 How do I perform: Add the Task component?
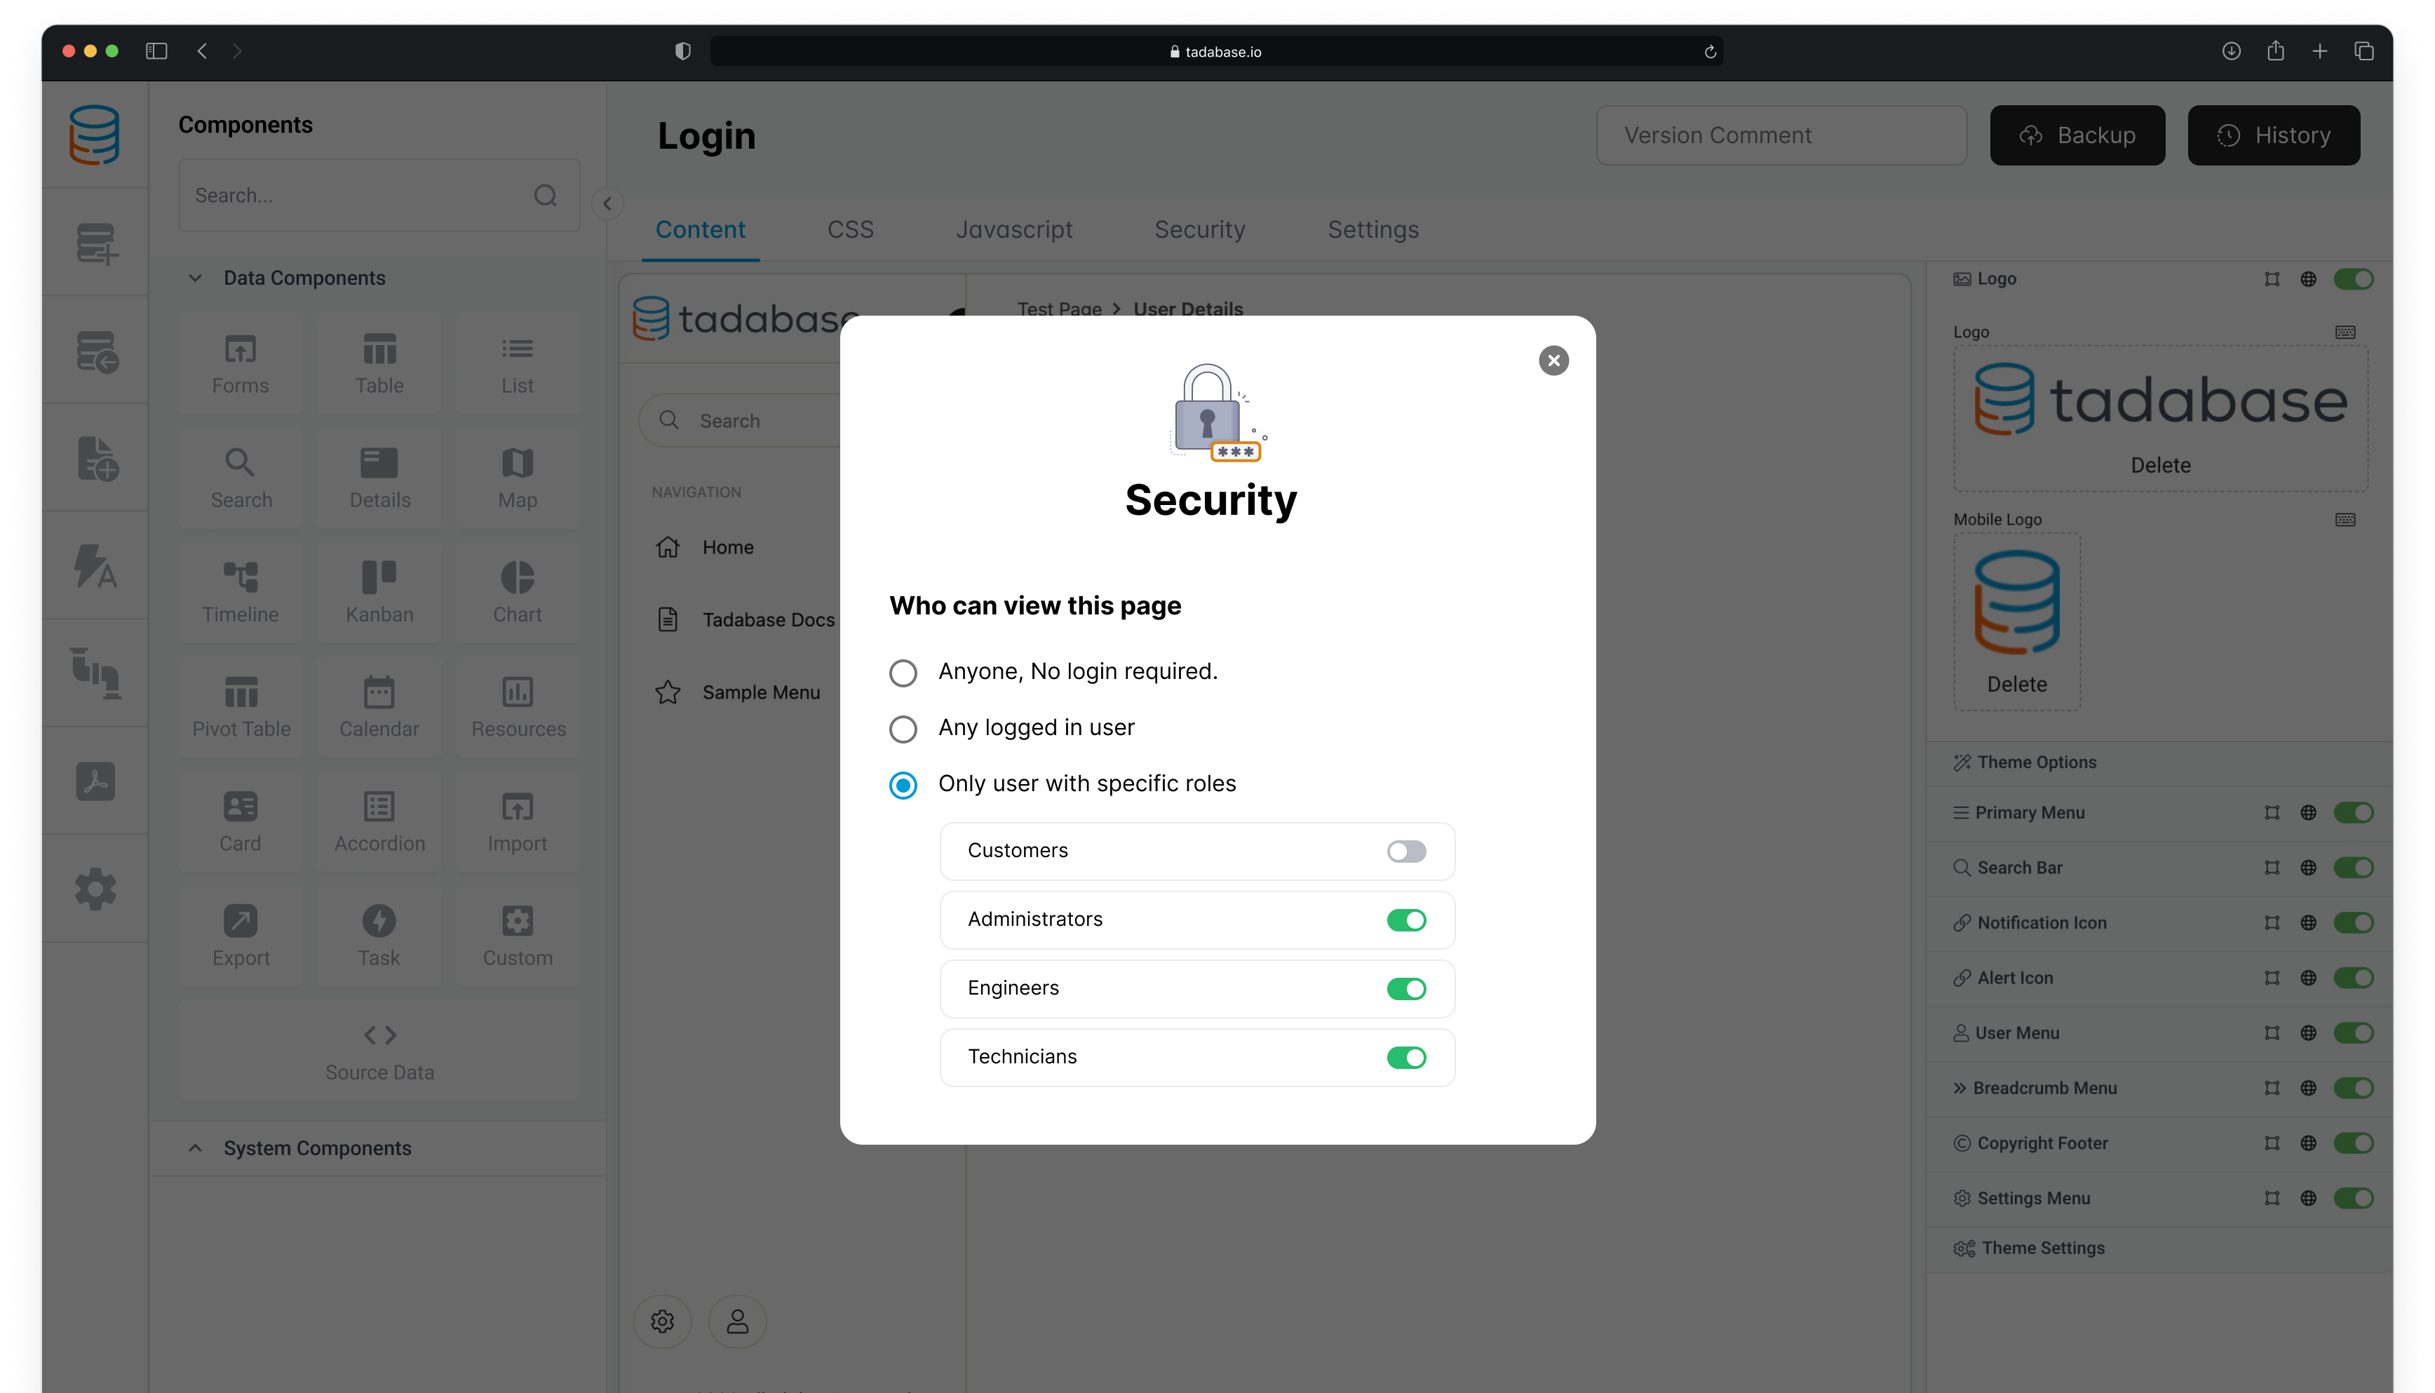379,936
